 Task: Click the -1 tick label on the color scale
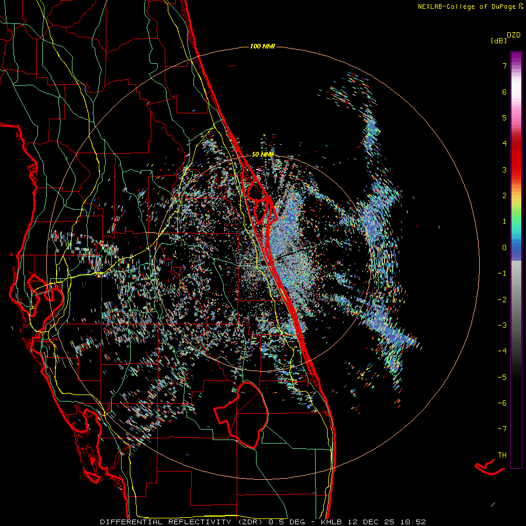point(502,274)
